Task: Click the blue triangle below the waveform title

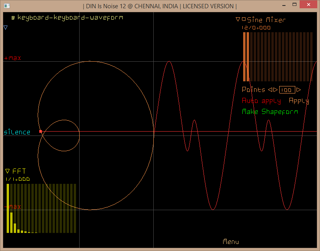Action: (x=5, y=27)
